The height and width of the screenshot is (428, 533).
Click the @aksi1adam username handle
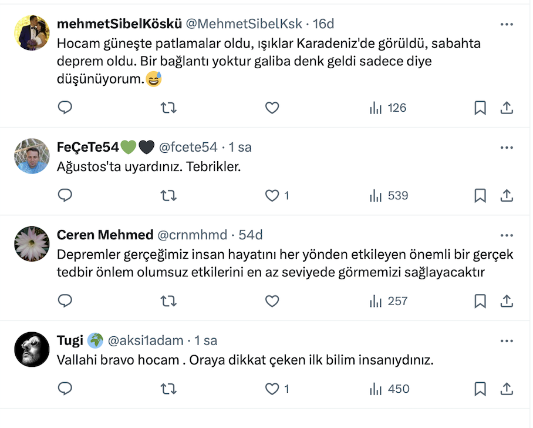point(146,340)
